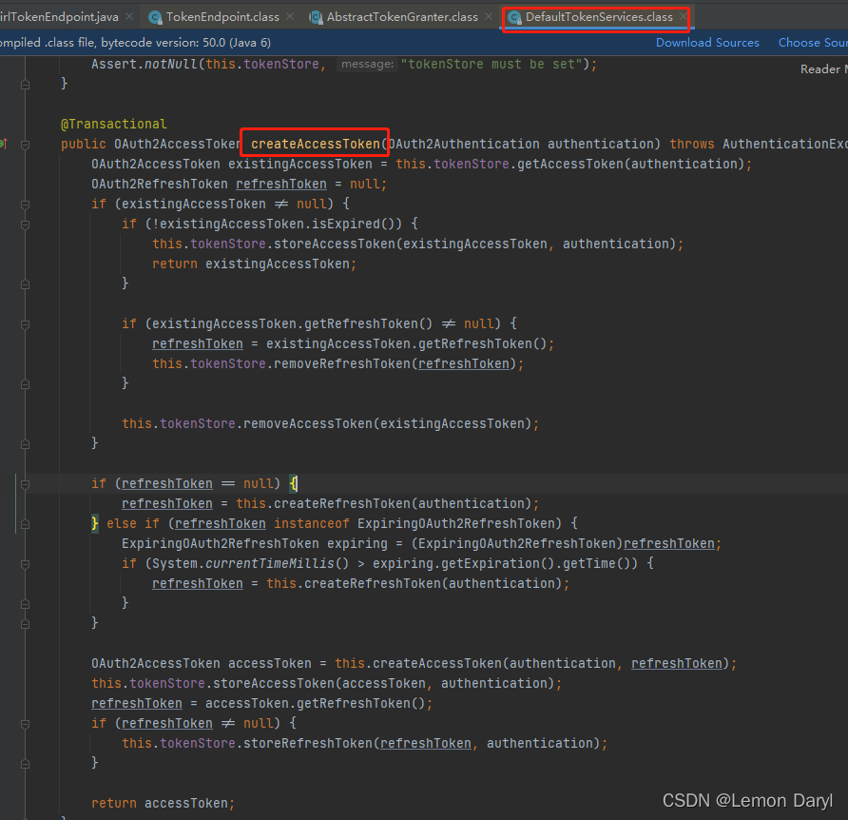848x820 pixels.
Task: Click the 'return accessToken;' statement
Action: [x=163, y=803]
